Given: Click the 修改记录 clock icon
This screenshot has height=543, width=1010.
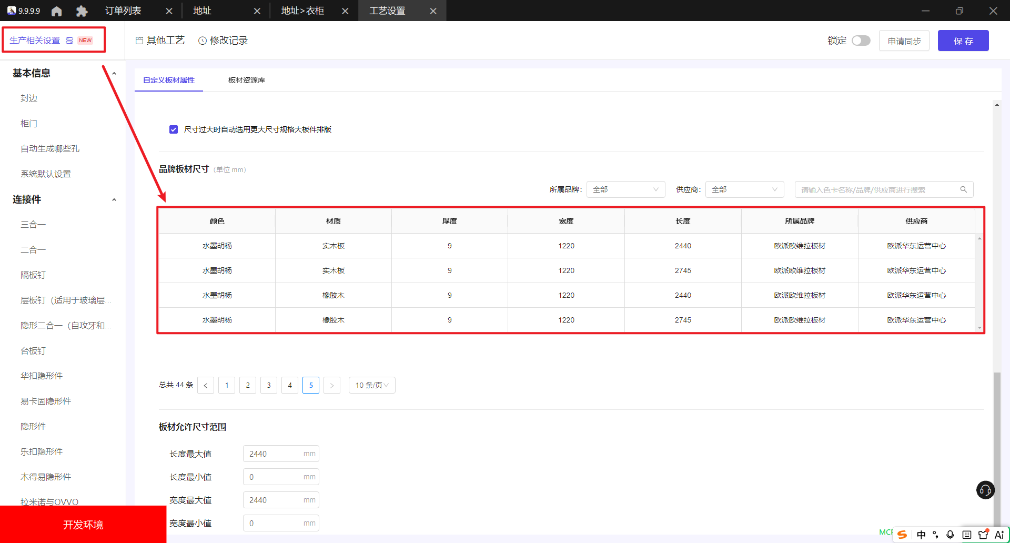Looking at the screenshot, I should (x=202, y=41).
